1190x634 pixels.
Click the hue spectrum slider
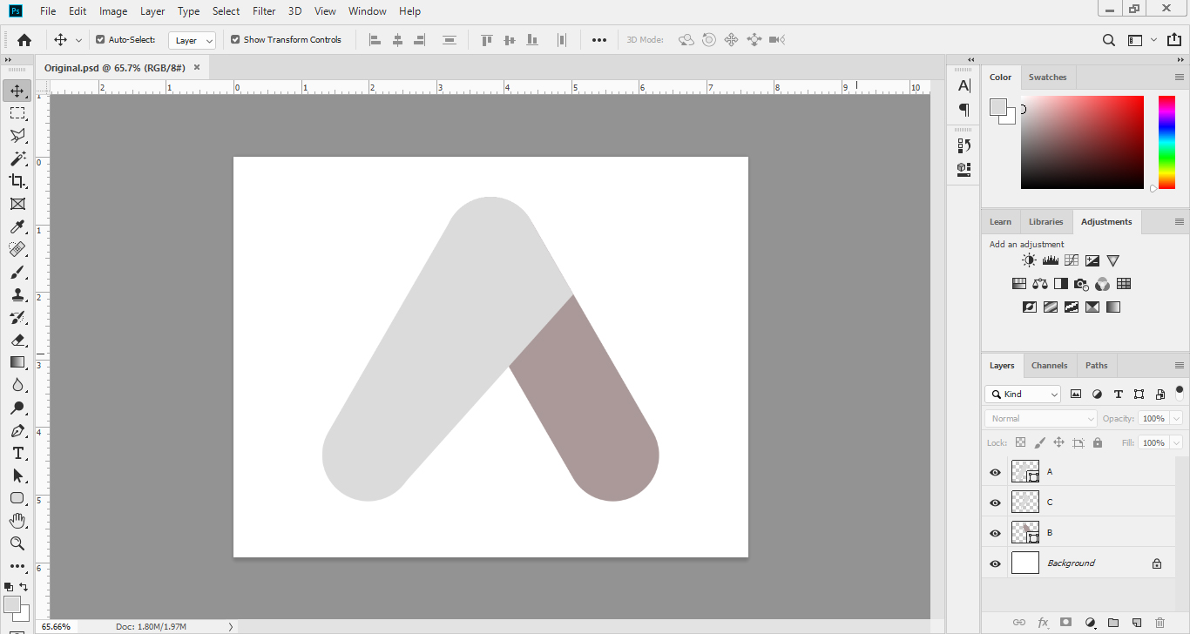1166,142
